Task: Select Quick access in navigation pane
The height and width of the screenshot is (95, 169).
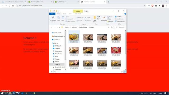Action: point(57,33)
